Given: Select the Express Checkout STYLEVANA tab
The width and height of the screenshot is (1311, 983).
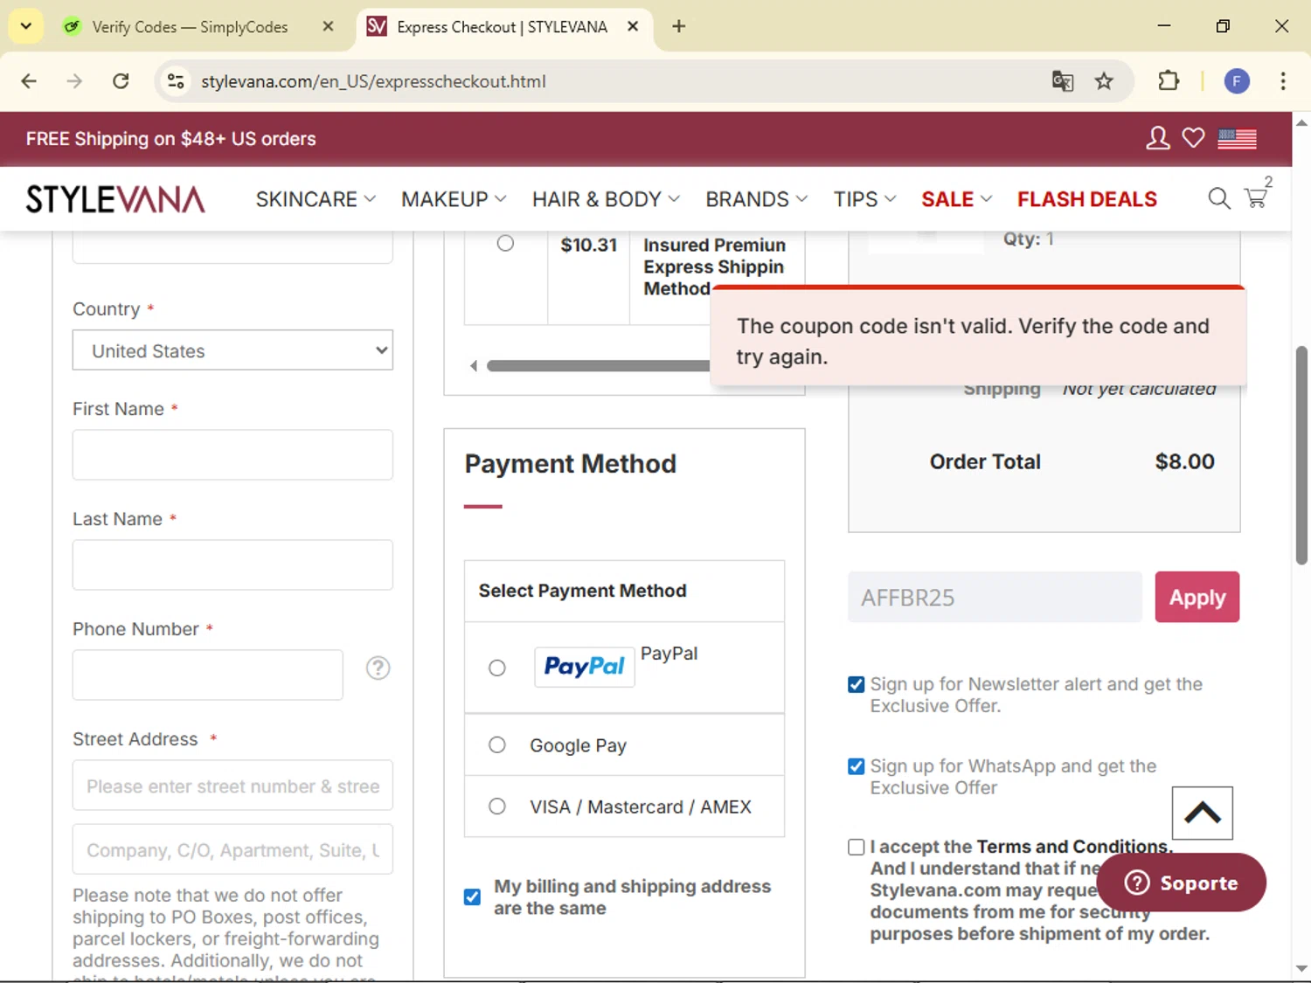Looking at the screenshot, I should tap(503, 27).
